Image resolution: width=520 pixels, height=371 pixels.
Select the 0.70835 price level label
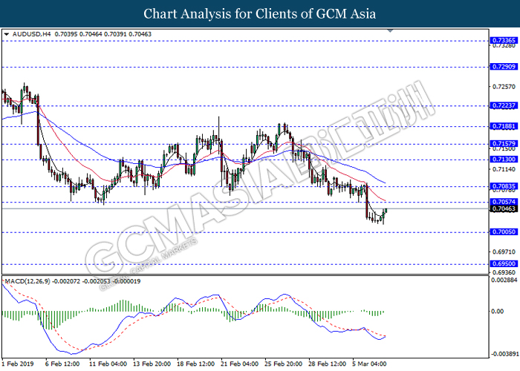504,186
